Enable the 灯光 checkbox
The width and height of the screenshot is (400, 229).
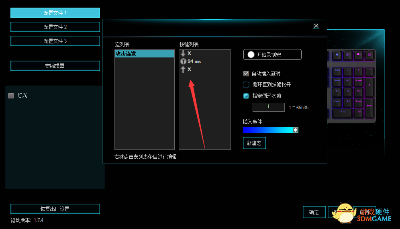click(x=11, y=96)
